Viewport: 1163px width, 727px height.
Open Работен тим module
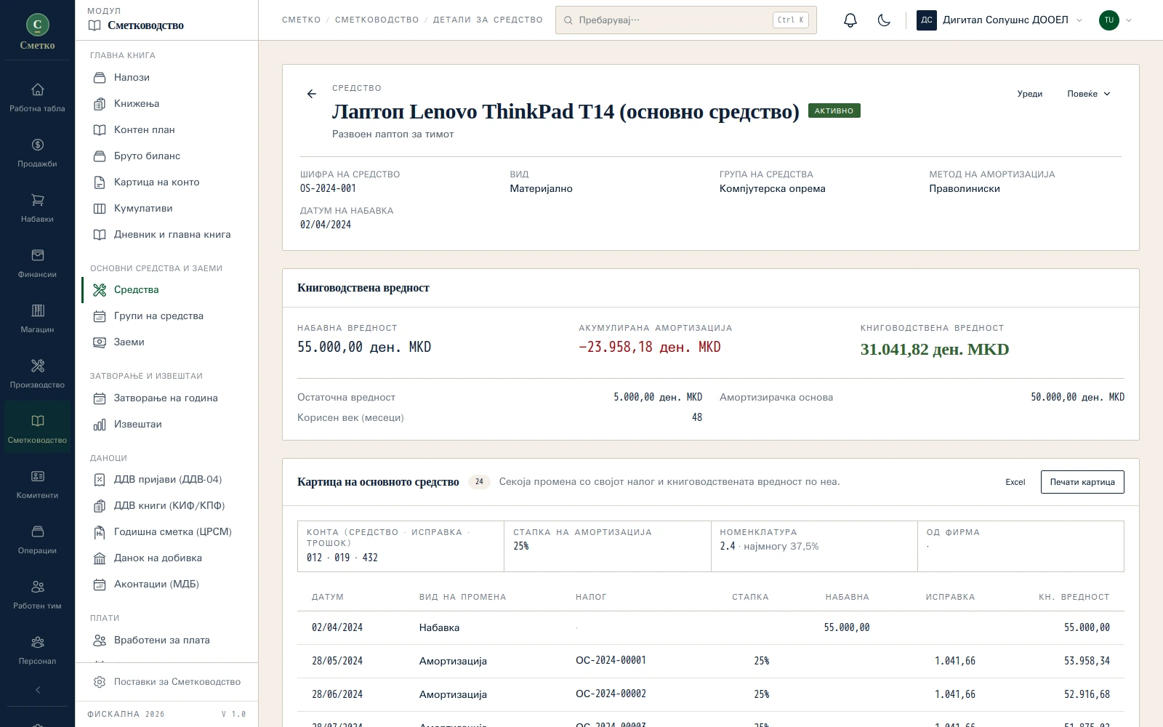(37, 595)
